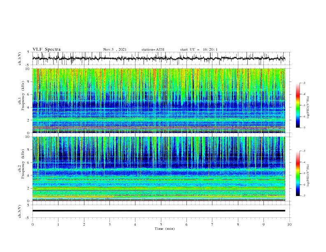Click the "VLF Spectra" plot title
This screenshot has height=252, width=326.
coord(47,49)
